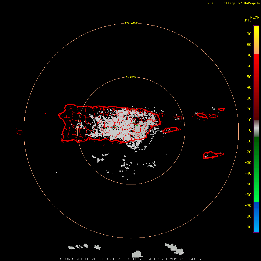The width and height of the screenshot is (261, 261).
Task: Click the NEXLAB-College of DuPage credit text
Action: point(233,3)
